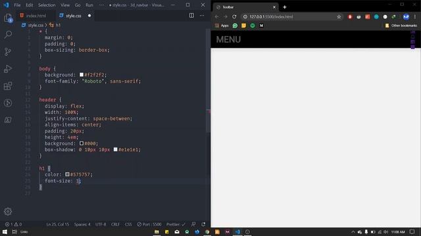
Task: Change language mode via CSS item
Action: (x=128, y=224)
